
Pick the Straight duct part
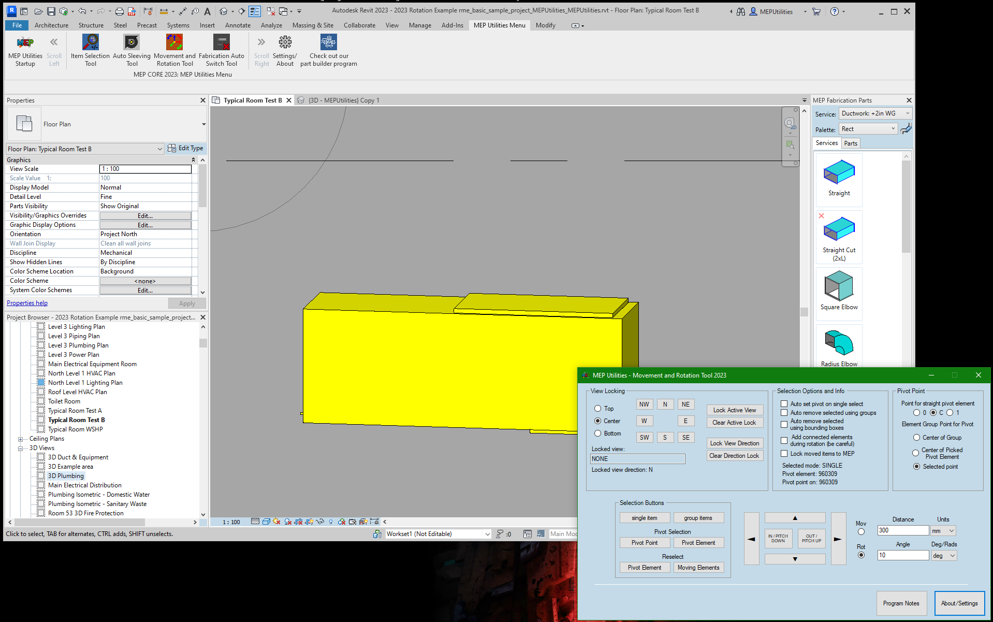coord(839,173)
